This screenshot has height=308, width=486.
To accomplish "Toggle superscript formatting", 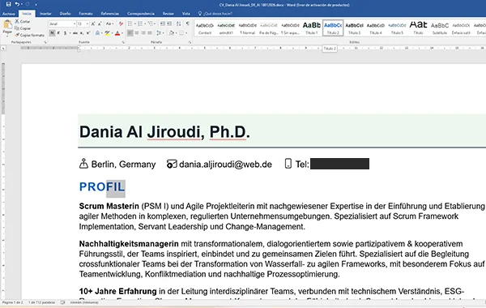I will [x=88, y=33].
